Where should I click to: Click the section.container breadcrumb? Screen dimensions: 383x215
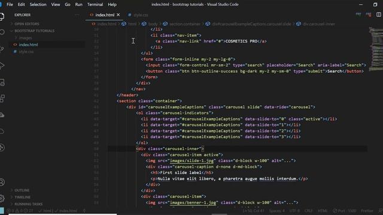(x=185, y=24)
